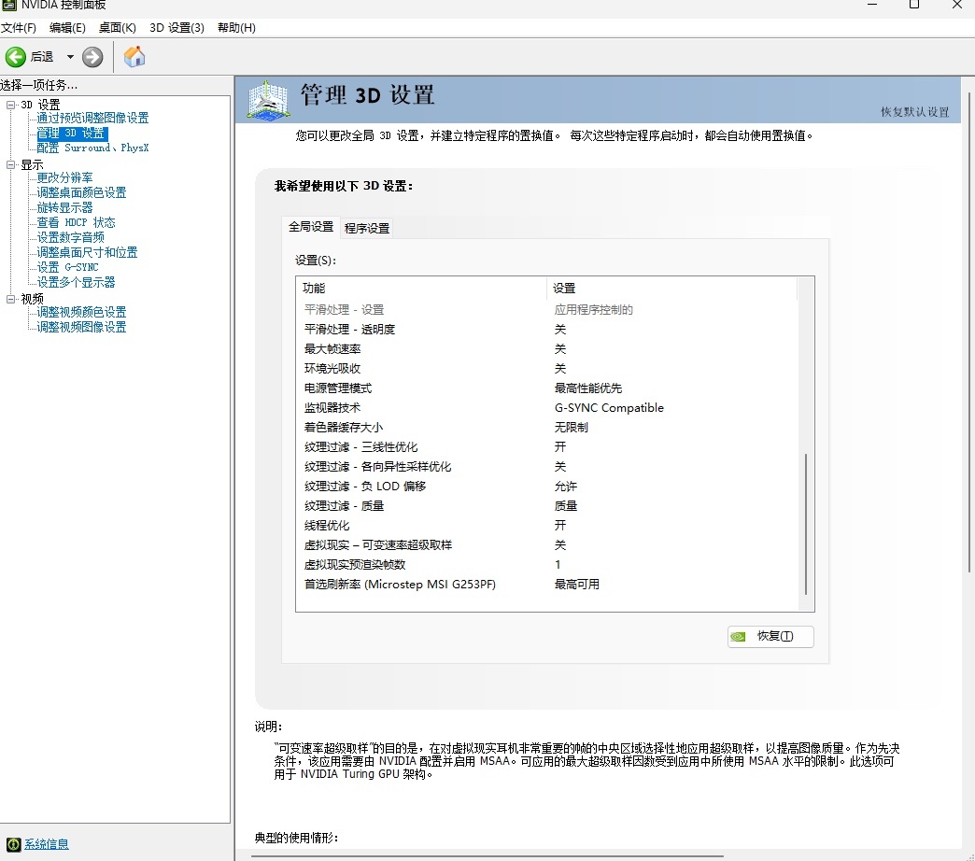
Task: Click the 最高性能优先 value
Action: (x=588, y=388)
